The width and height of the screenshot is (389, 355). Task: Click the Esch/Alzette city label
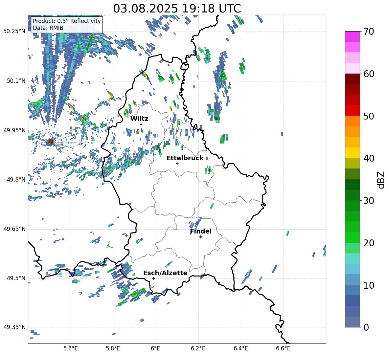[165, 273]
